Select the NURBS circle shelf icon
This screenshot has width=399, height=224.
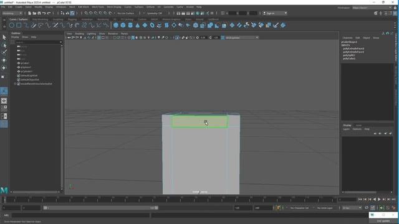click(x=12, y=25)
